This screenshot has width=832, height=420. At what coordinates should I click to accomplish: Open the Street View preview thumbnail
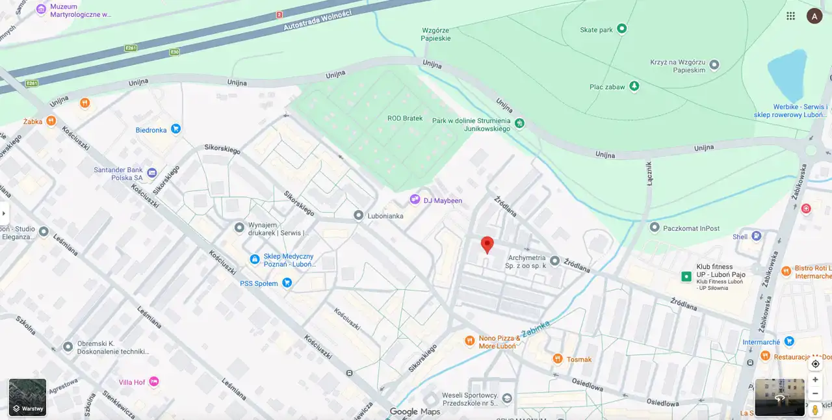click(x=780, y=397)
